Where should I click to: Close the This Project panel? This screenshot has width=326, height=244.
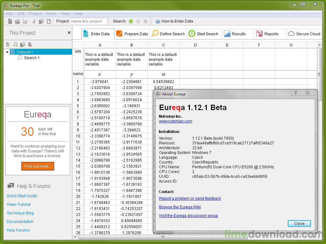pos(69,32)
